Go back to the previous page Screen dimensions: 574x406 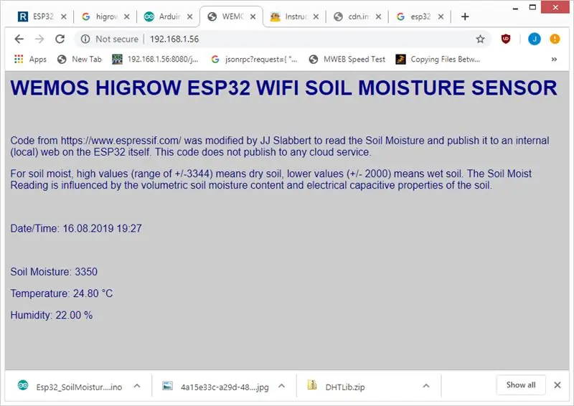[19, 39]
